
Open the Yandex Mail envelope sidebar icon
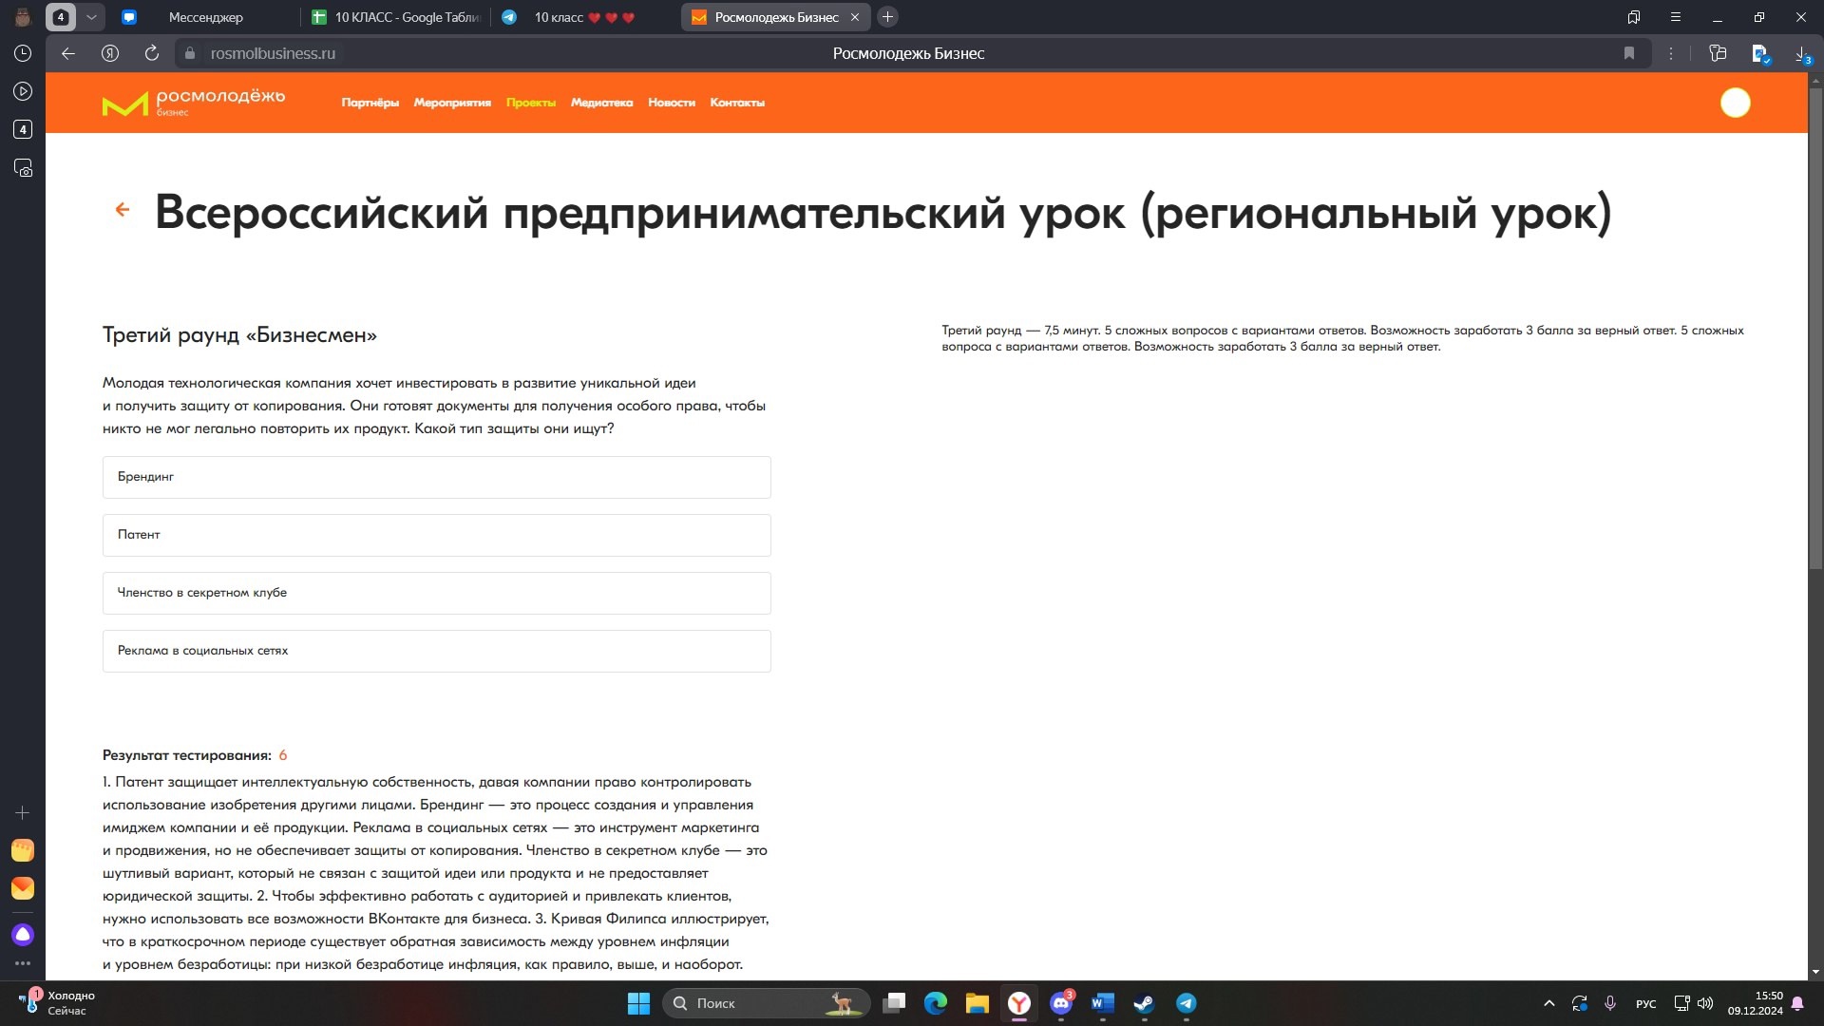point(23,888)
